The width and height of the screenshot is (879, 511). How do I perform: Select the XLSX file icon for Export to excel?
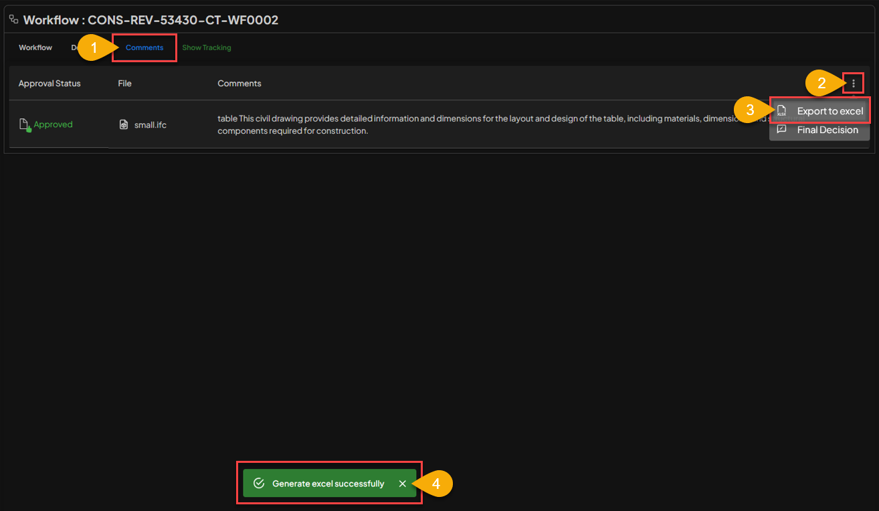[781, 110]
